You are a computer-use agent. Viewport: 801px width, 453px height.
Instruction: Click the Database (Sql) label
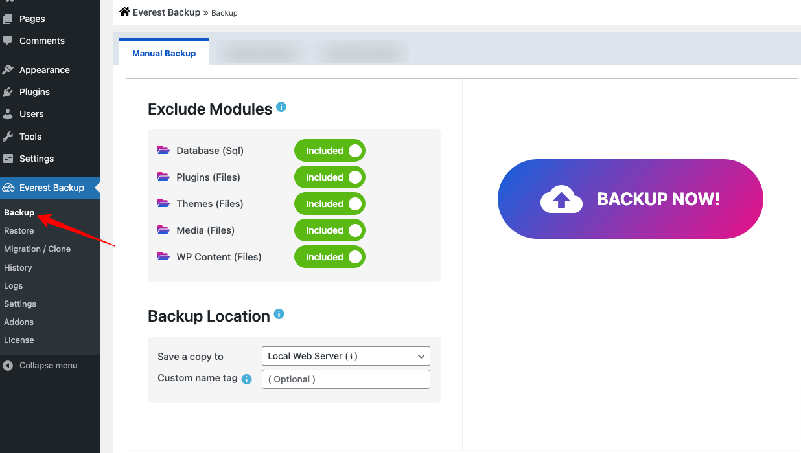pos(210,151)
